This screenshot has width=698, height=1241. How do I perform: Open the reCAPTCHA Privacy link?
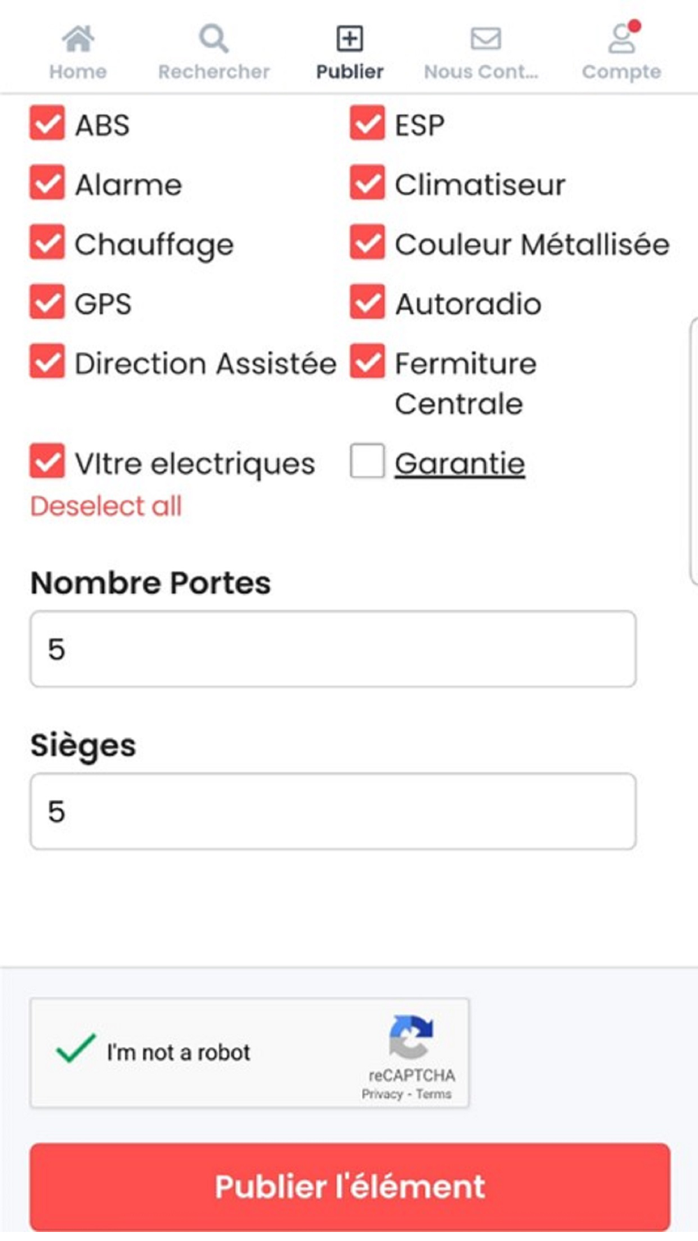coord(383,1094)
